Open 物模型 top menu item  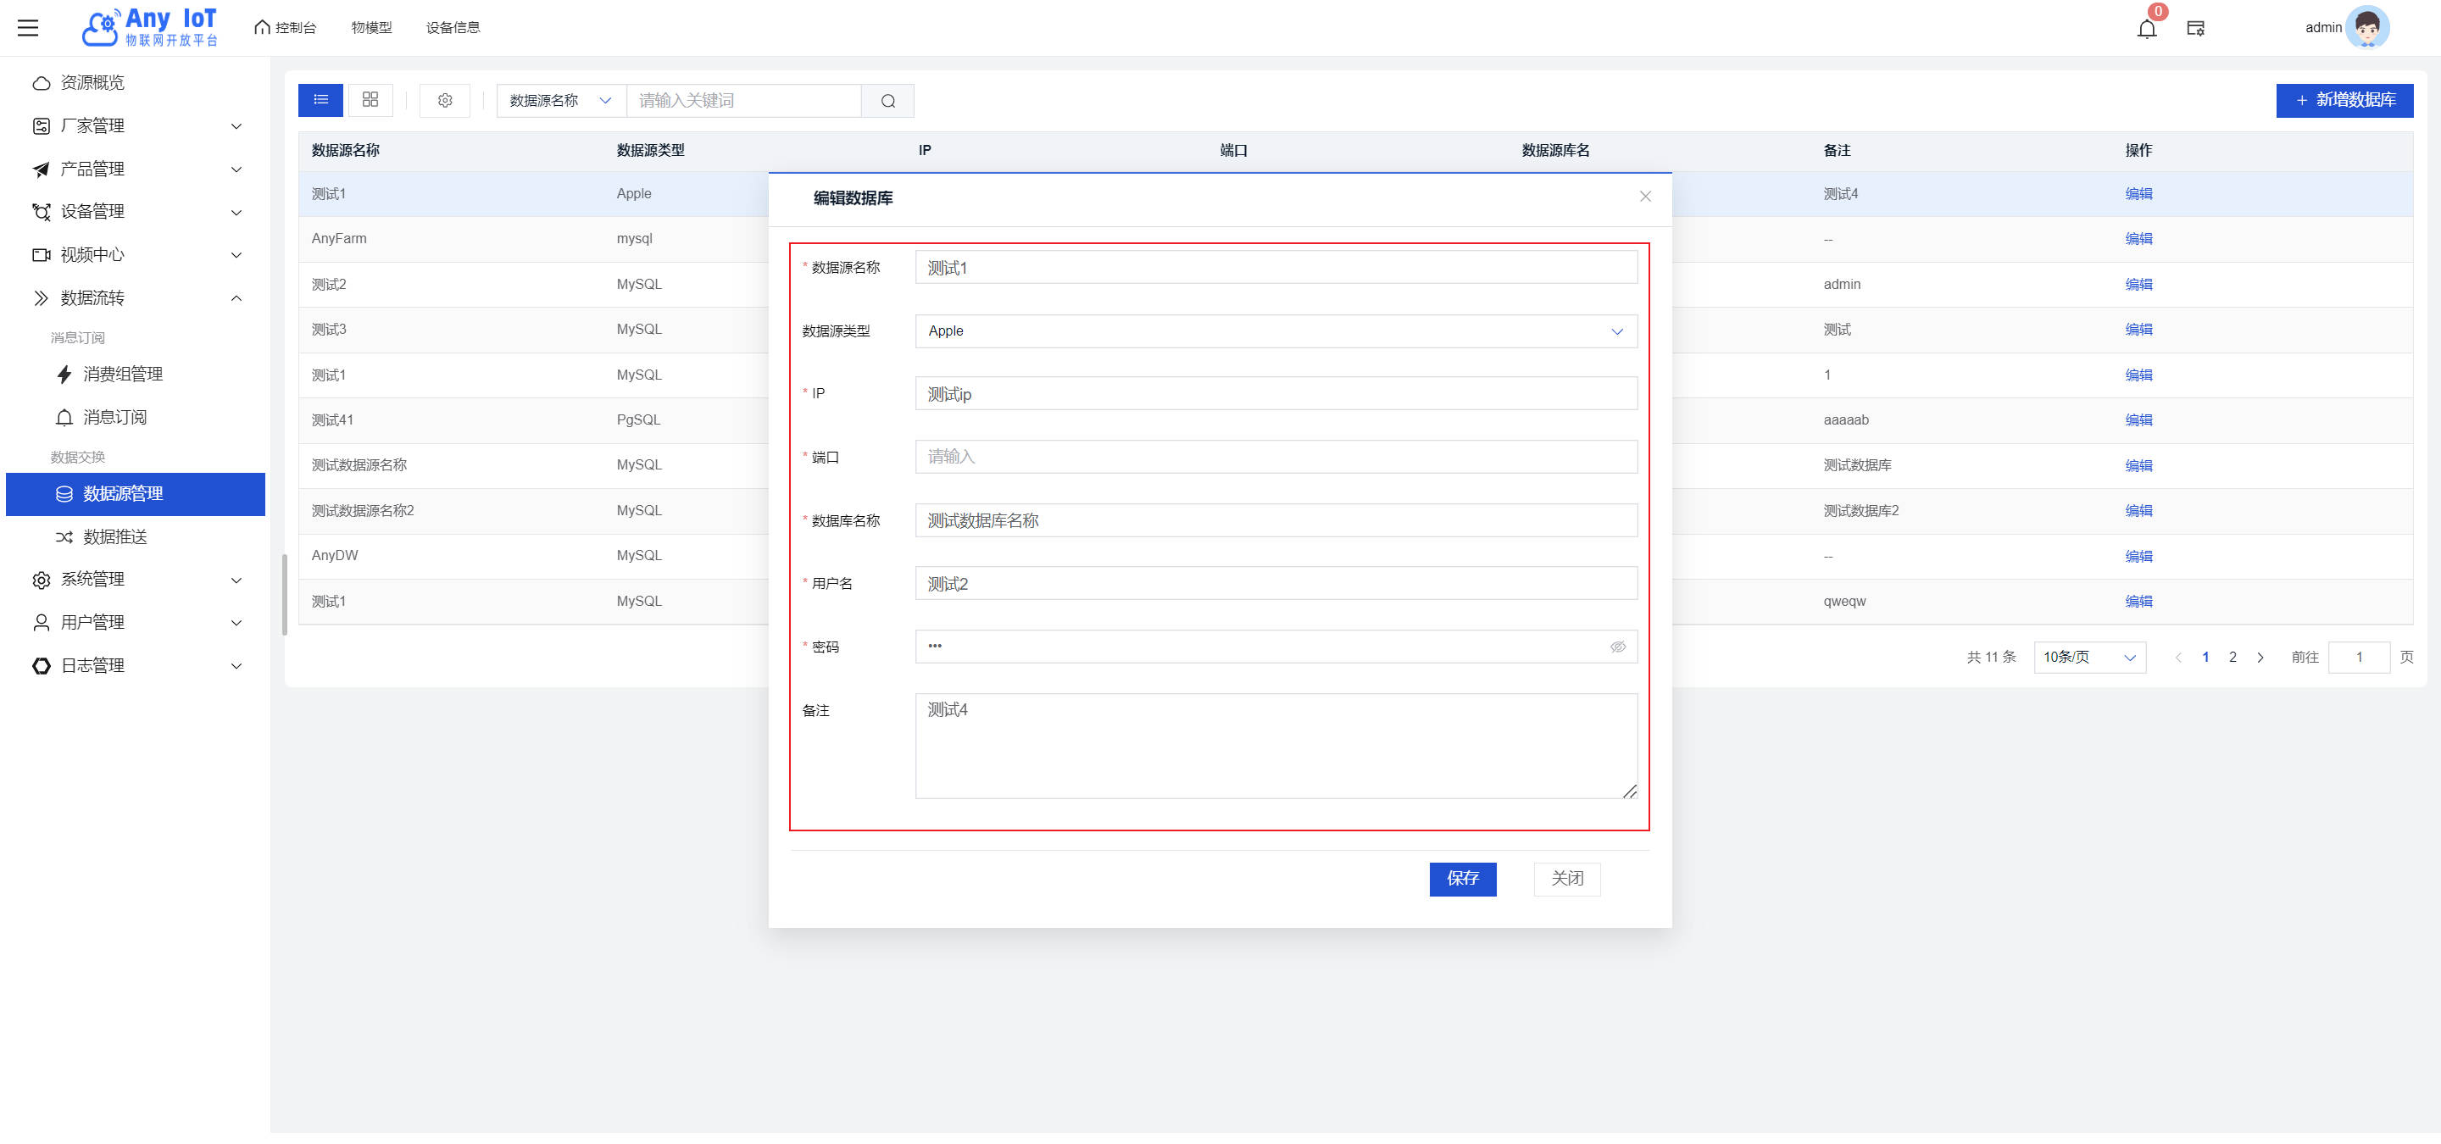pos(371,27)
